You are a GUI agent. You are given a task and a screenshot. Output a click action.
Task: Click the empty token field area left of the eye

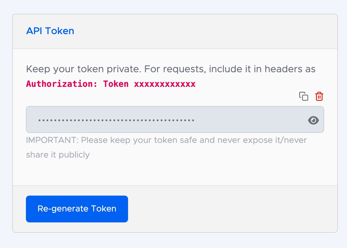tap(250, 119)
